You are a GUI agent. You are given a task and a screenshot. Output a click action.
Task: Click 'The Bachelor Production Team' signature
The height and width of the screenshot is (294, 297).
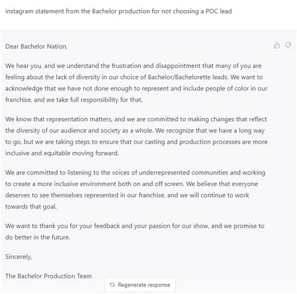48,276
